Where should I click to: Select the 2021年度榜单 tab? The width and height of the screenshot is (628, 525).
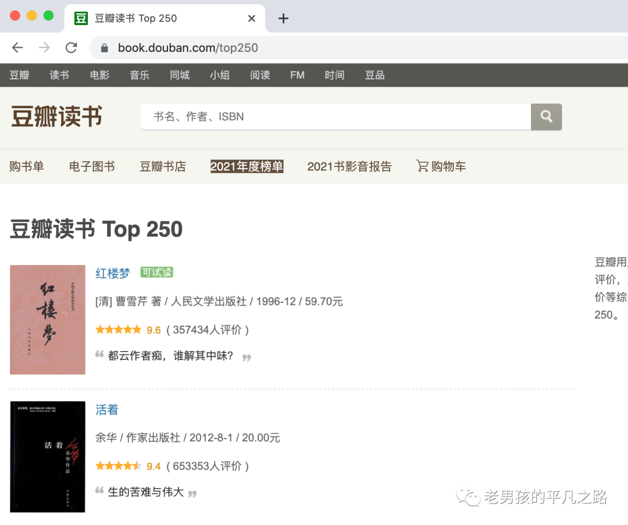(247, 166)
